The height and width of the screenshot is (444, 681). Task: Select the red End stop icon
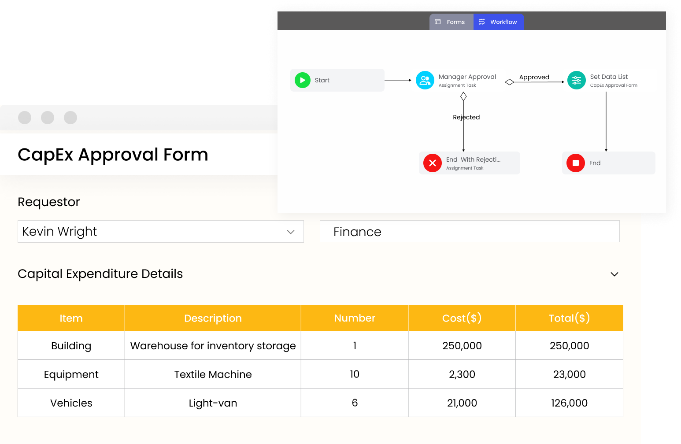[575, 163]
